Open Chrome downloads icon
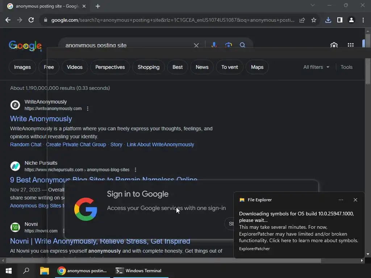 pos(328,20)
